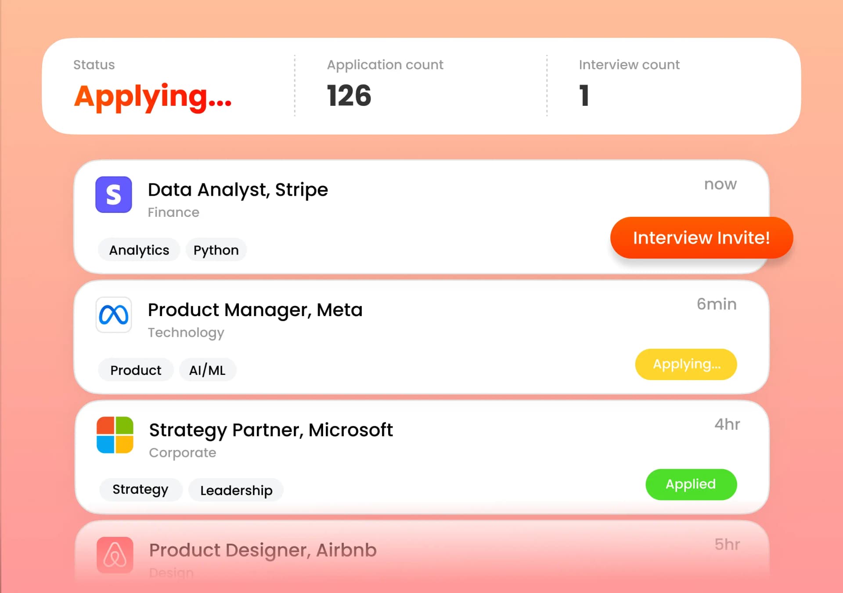Click the Product tag on the Meta card
This screenshot has height=593, width=843.
pos(136,370)
